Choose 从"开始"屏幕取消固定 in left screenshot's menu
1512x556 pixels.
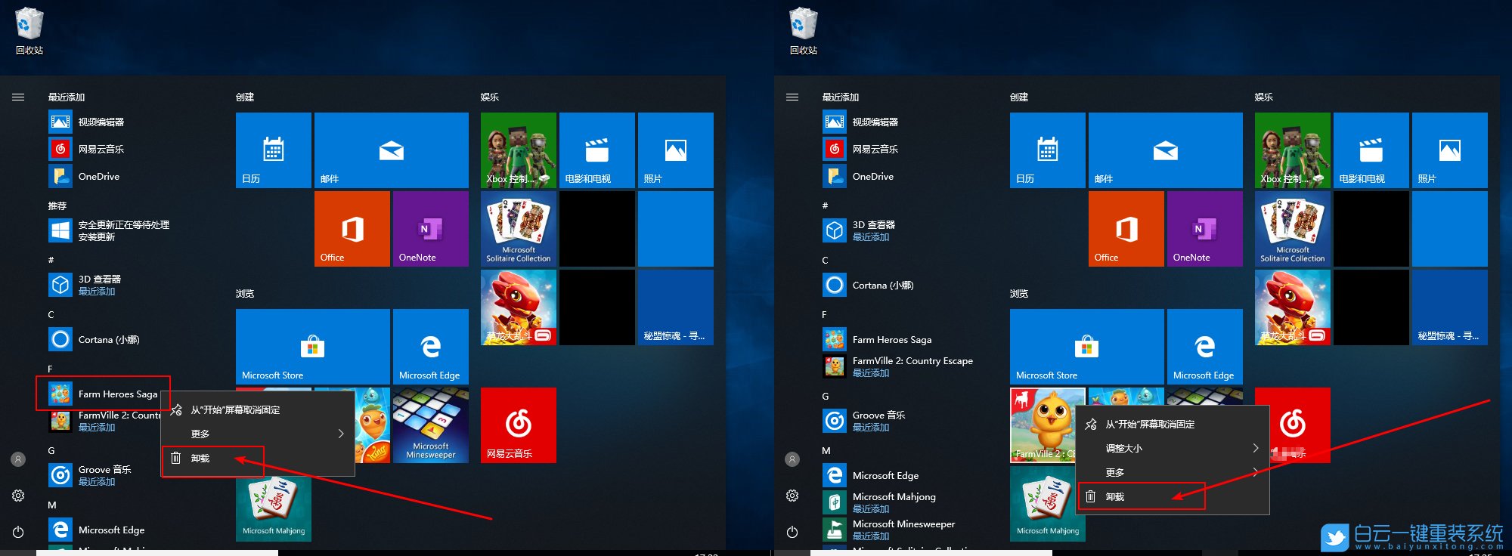(258, 409)
